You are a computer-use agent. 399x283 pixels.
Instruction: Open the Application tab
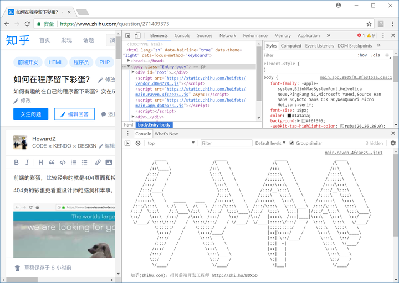[x=309, y=35]
